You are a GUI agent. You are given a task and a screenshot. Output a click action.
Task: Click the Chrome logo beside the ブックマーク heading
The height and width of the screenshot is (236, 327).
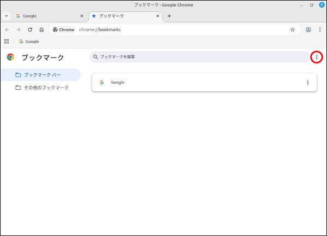coord(10,57)
